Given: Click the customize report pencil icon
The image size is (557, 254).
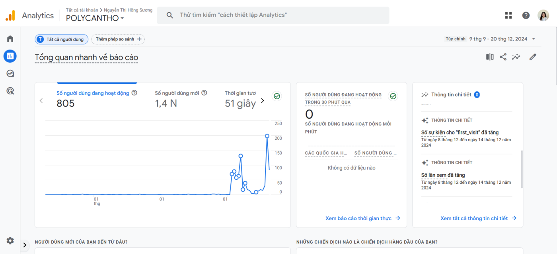Looking at the screenshot, I should tap(533, 57).
